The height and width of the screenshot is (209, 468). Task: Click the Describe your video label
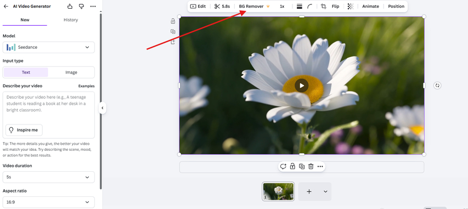point(22,86)
